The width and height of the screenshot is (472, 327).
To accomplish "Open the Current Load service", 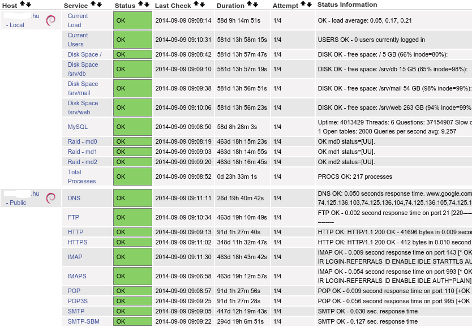I will pos(78,20).
